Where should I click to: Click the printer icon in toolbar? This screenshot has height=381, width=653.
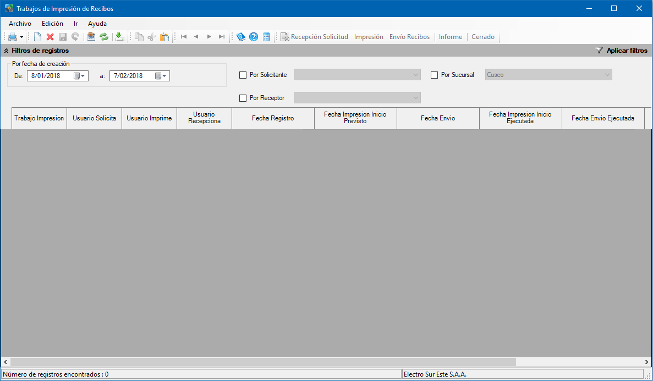tap(12, 37)
